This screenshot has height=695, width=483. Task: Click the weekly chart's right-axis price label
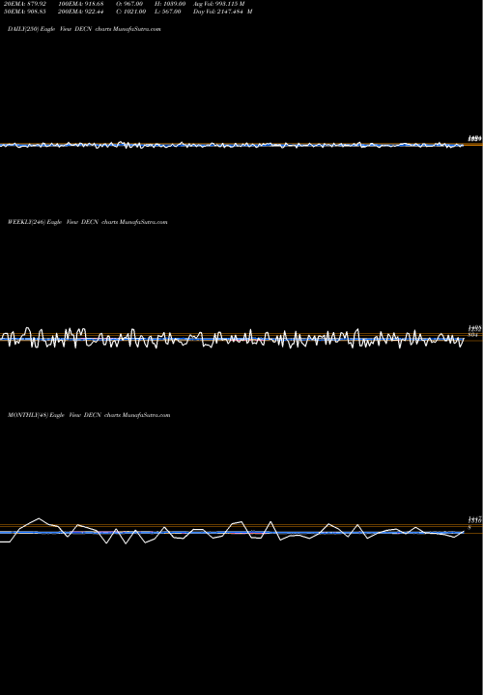475,329
